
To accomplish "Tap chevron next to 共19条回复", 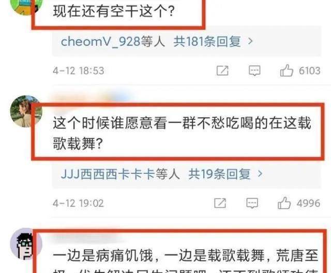I will click(260, 174).
